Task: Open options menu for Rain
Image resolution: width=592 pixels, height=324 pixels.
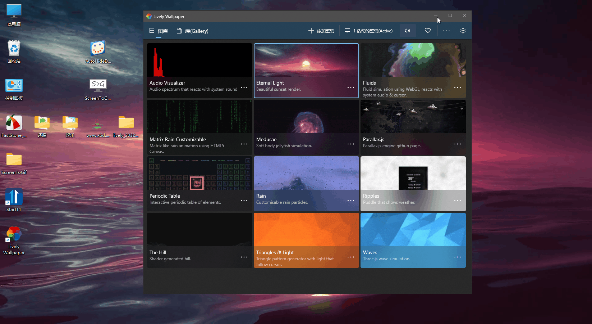Action: [x=351, y=201]
